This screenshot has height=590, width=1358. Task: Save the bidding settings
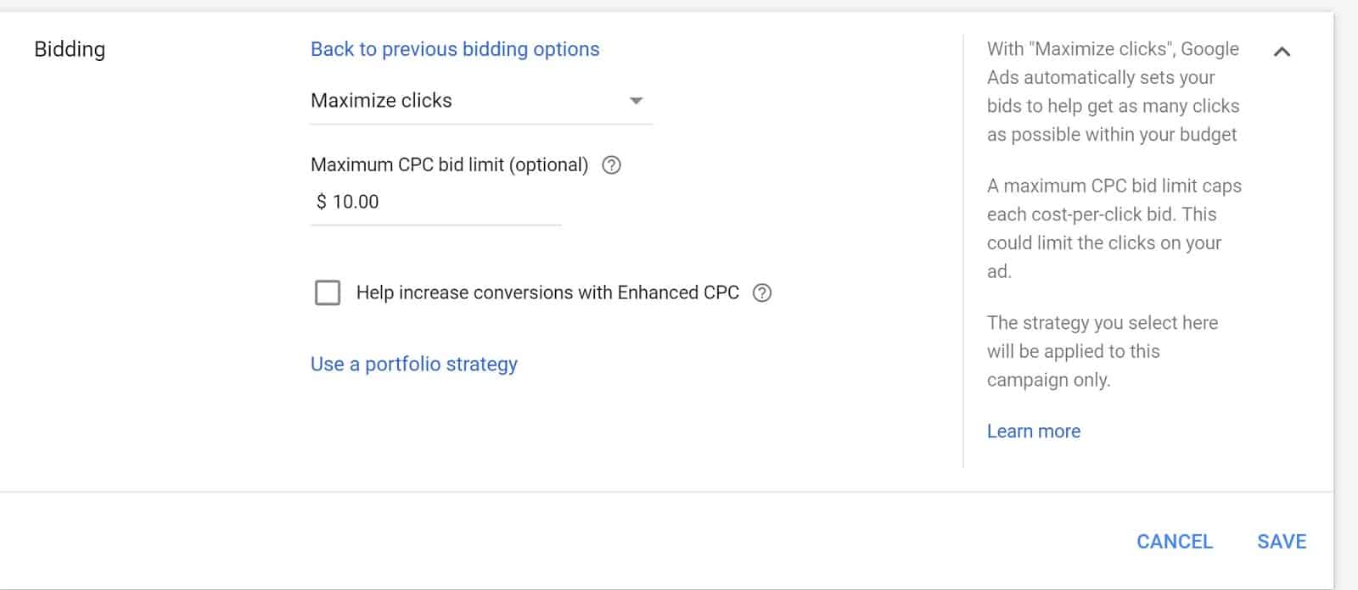(1282, 541)
